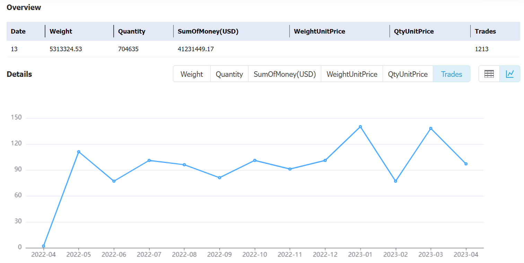524x263 pixels.
Task: Switch to line chart view icon
Action: [x=510, y=74]
